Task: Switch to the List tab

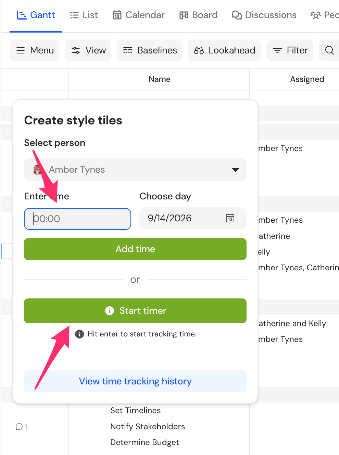Action: coord(84,15)
